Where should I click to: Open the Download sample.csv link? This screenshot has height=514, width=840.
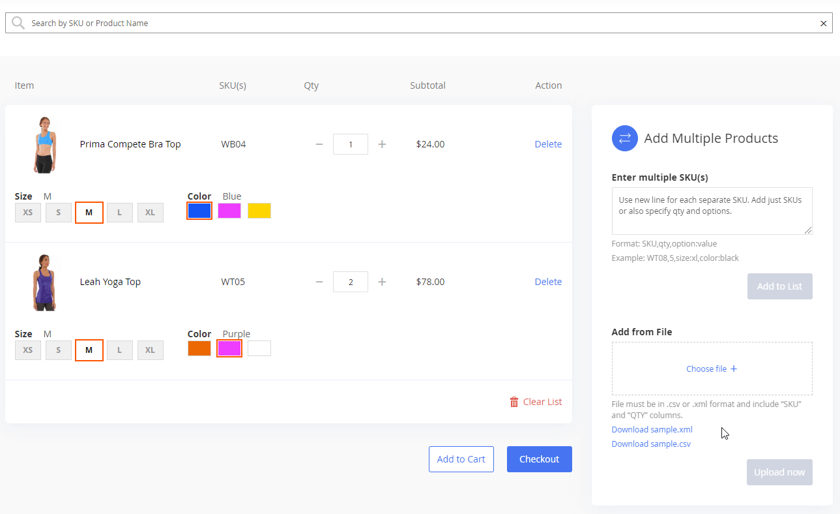651,444
